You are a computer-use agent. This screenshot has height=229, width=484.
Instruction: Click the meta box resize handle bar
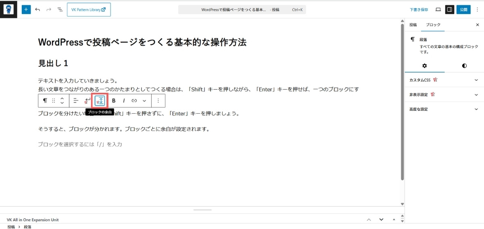tap(202, 210)
